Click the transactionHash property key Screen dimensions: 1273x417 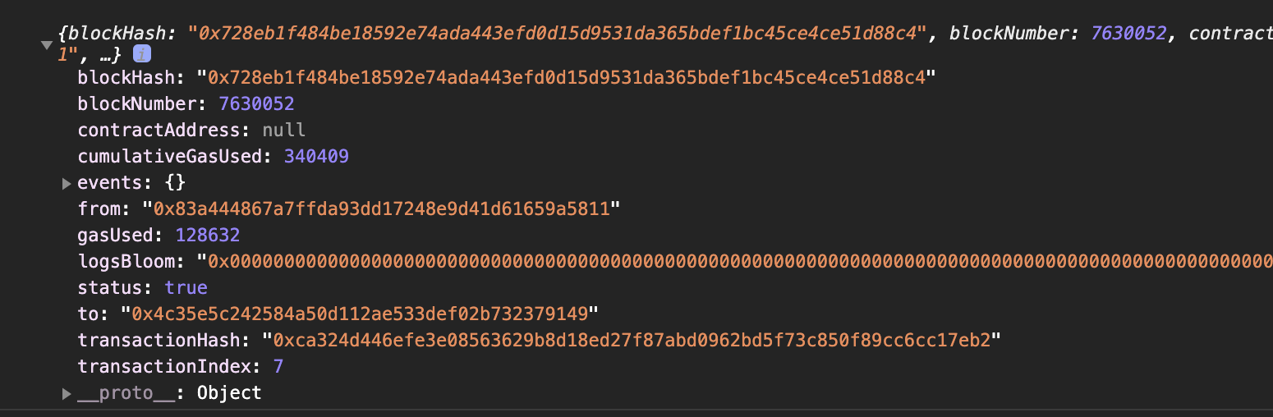click(163, 341)
